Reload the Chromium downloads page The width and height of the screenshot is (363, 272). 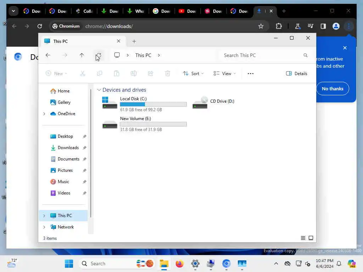40,26
